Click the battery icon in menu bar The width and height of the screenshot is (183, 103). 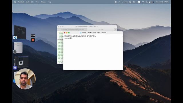coord(134,2)
